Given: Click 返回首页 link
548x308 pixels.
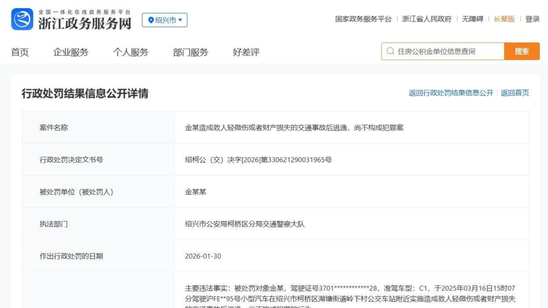Looking at the screenshot, I should coord(515,93).
